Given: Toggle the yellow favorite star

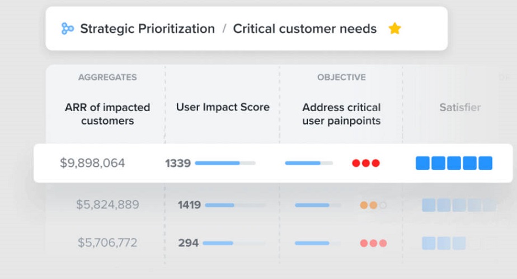Looking at the screenshot, I should click(x=395, y=28).
